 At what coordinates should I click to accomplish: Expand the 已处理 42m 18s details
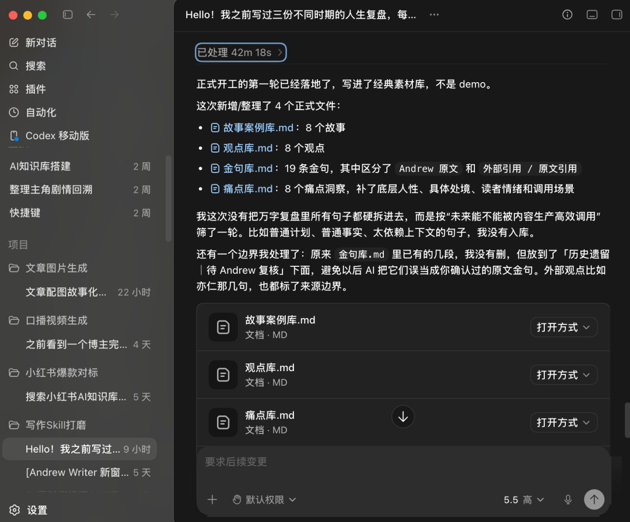[x=241, y=52]
